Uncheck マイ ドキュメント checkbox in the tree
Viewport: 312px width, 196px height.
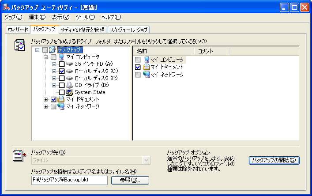pyautogui.click(x=53, y=99)
